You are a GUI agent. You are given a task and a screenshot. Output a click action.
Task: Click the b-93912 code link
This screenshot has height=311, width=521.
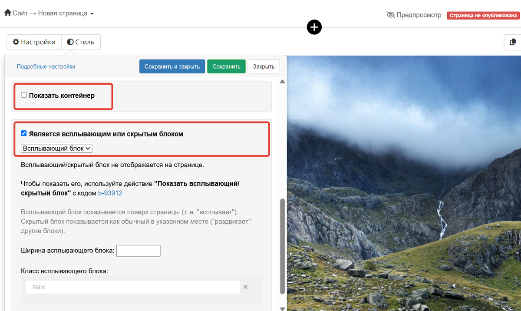[x=110, y=193]
